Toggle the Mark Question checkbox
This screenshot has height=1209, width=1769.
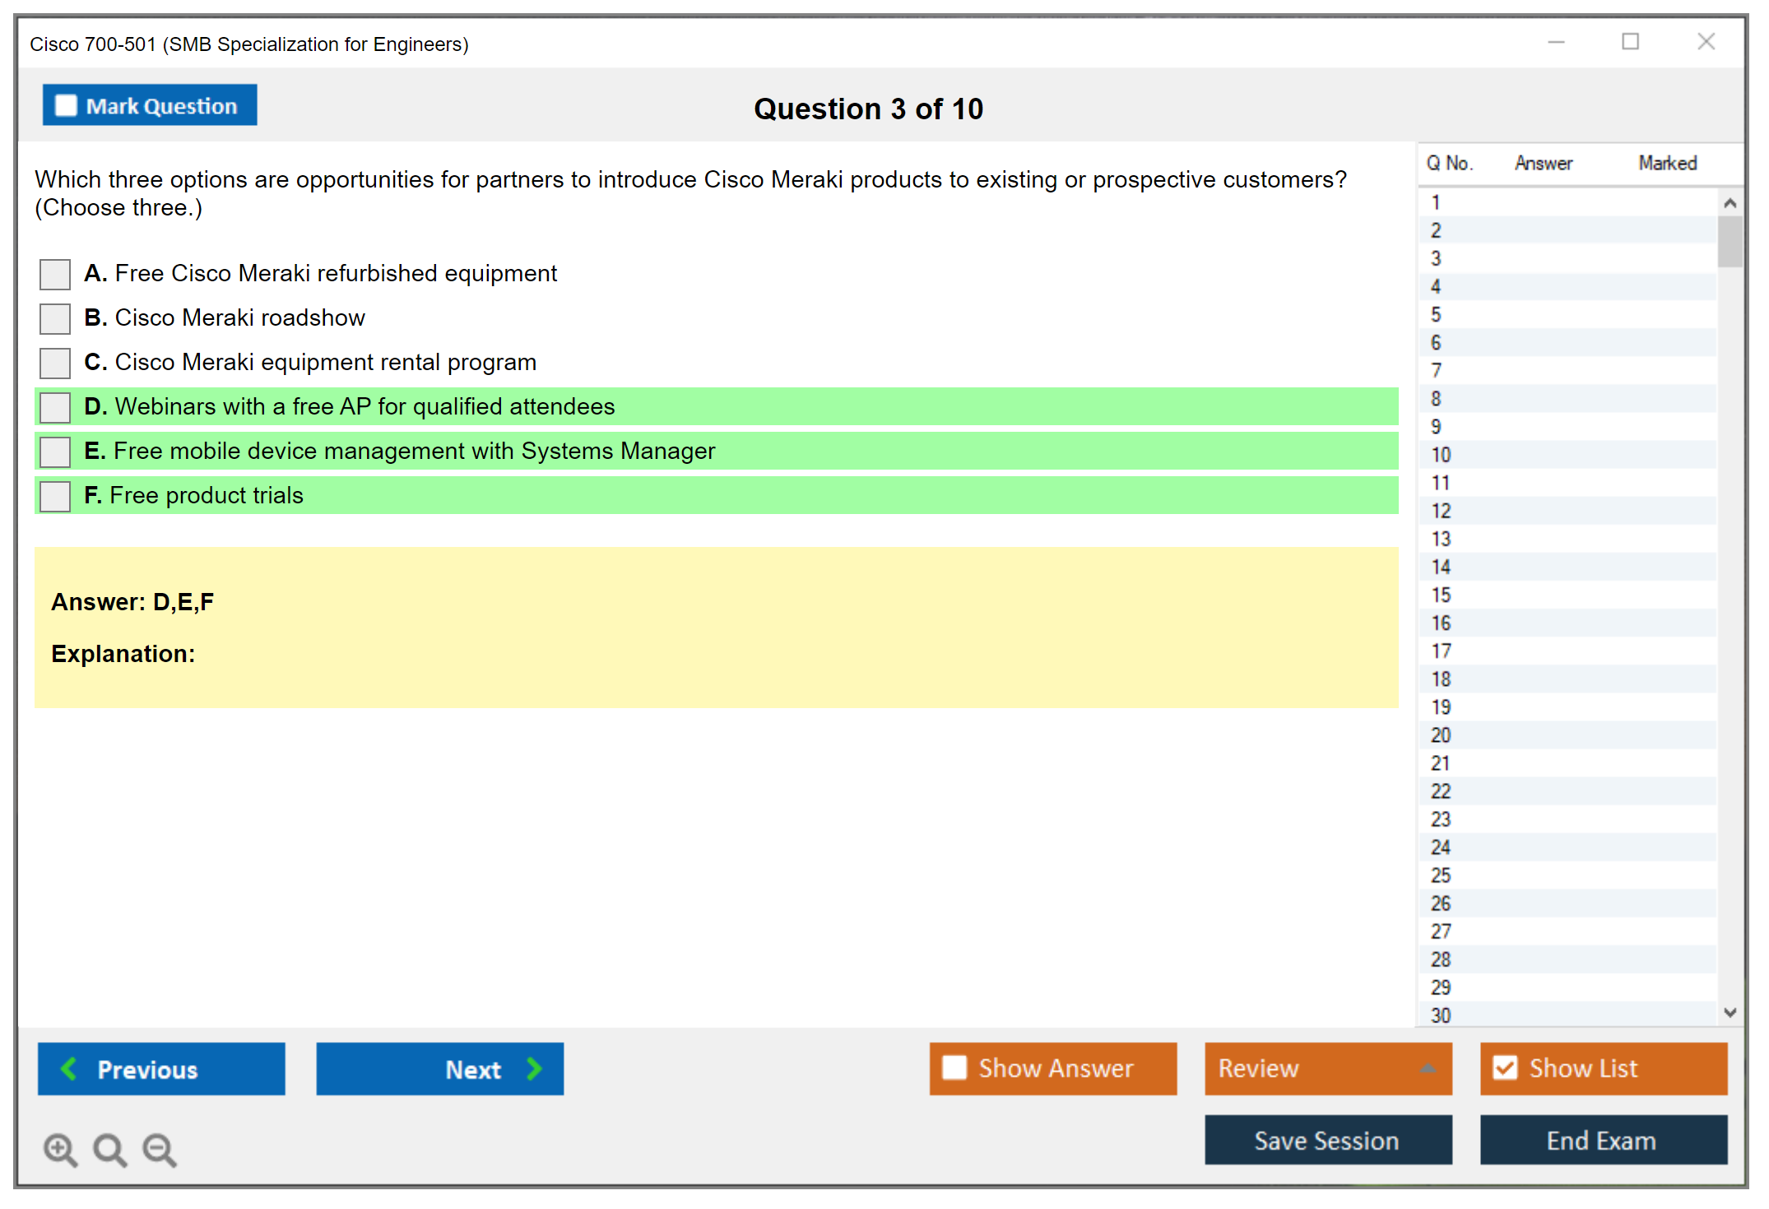coord(66,106)
